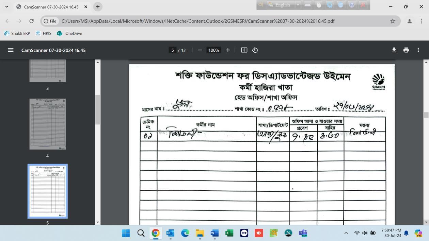Close the CamScanner tab
Image resolution: width=429 pixels, height=241 pixels.
click(86, 7)
